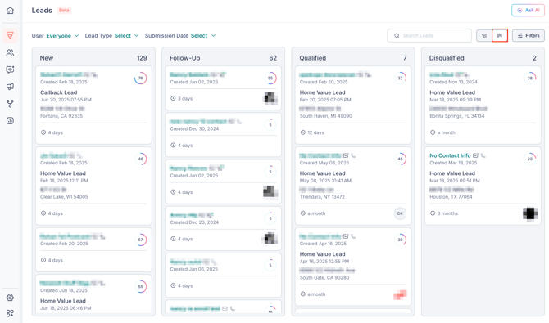
Task: Open the Filters button
Action: point(529,35)
